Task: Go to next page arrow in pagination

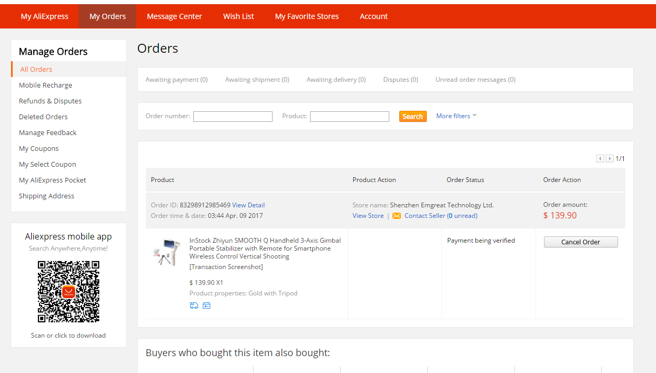Action: [610, 158]
